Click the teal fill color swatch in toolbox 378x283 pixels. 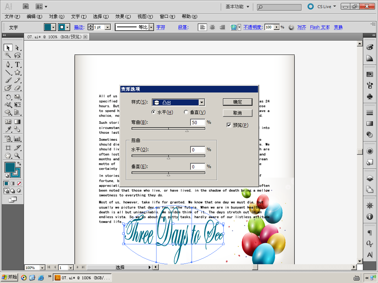coord(10,167)
